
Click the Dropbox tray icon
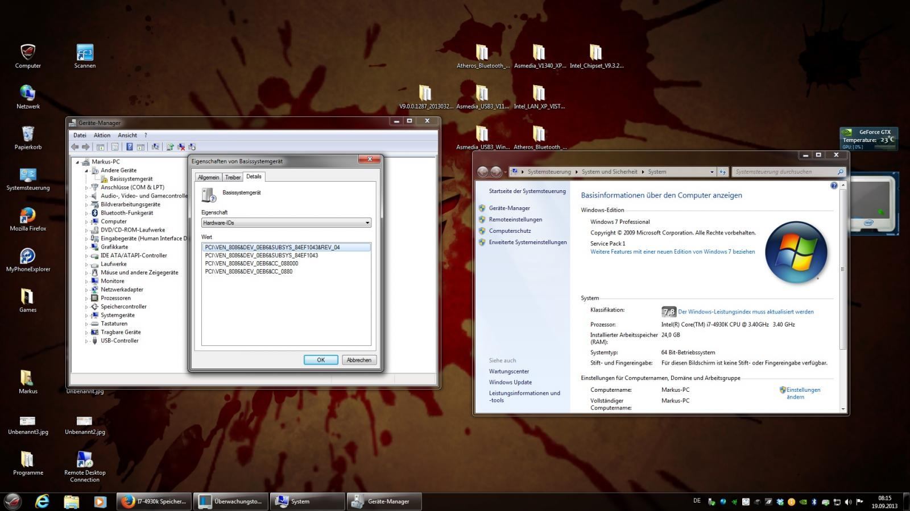click(780, 502)
